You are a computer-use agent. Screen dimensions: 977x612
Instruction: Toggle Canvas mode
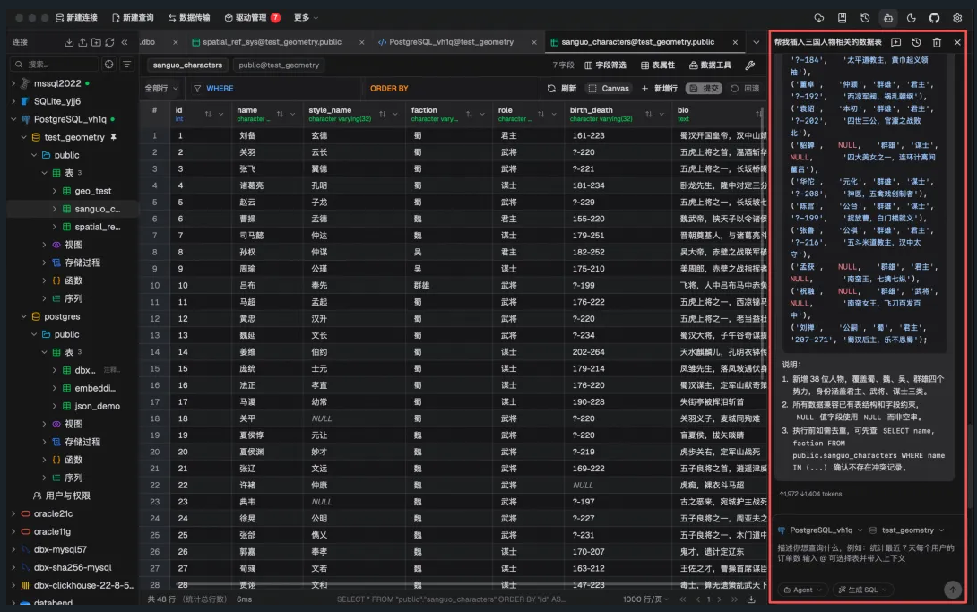coord(609,89)
